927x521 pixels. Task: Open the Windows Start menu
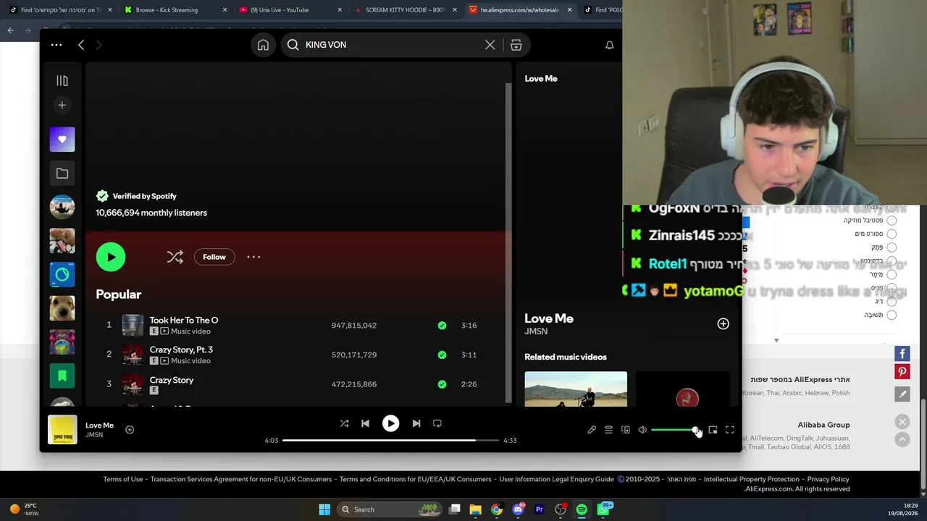pyautogui.click(x=324, y=509)
